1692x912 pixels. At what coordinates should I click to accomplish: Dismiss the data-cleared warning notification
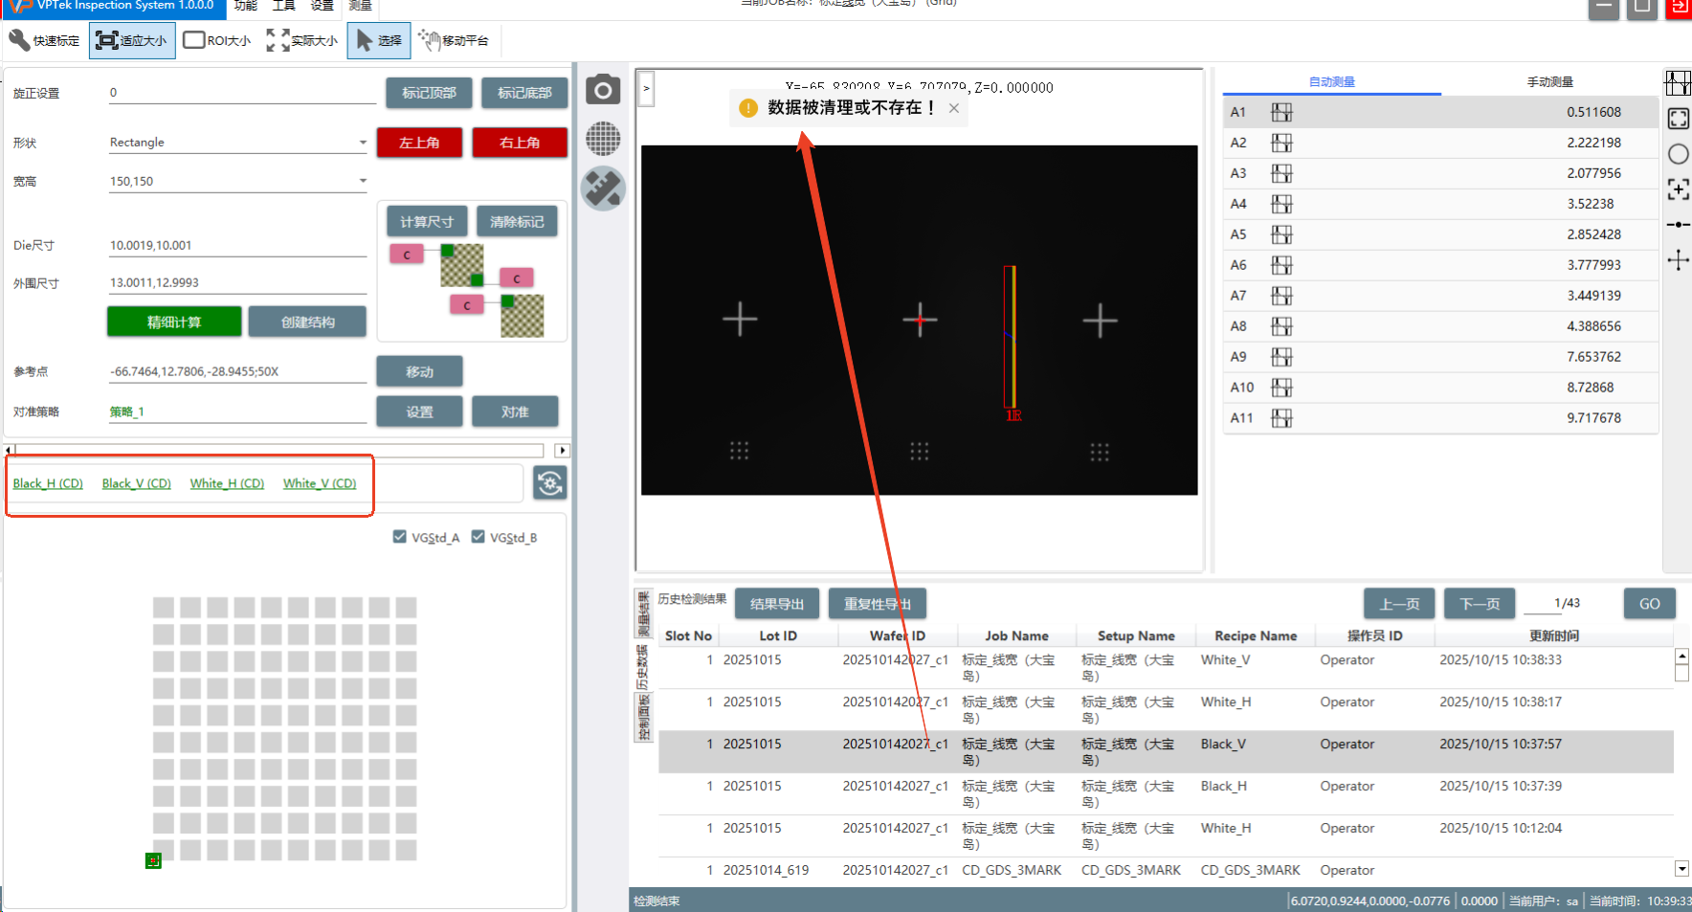tap(954, 108)
